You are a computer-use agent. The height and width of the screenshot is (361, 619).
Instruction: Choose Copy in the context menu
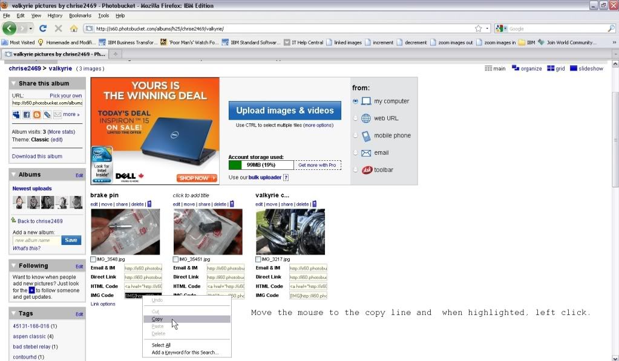(x=187, y=319)
